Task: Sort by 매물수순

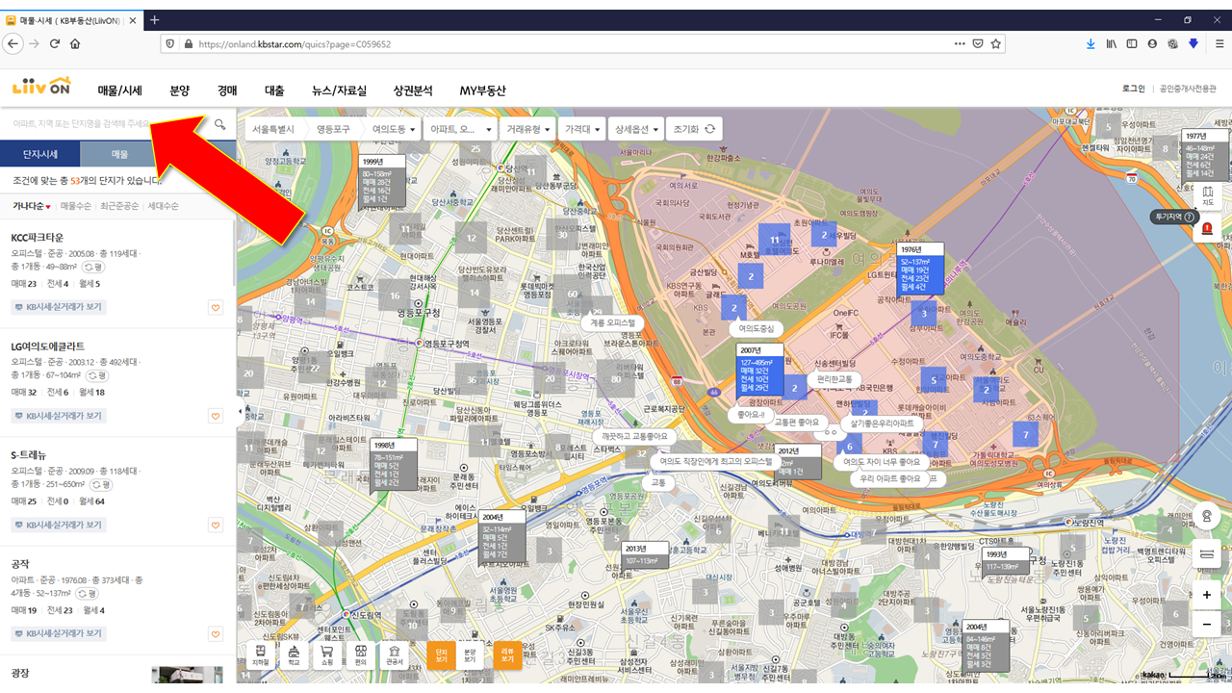Action: (76, 206)
